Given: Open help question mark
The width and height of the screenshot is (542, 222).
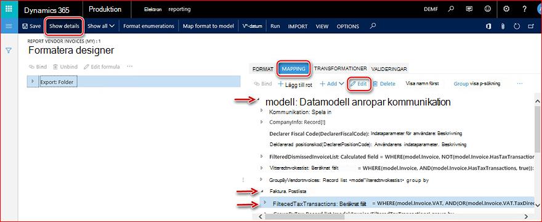Looking at the screenshot, I should [524, 9].
